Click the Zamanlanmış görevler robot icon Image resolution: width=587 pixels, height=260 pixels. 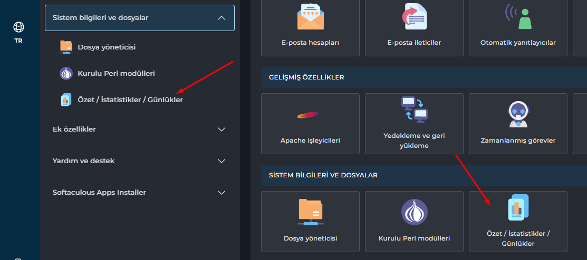click(x=518, y=114)
